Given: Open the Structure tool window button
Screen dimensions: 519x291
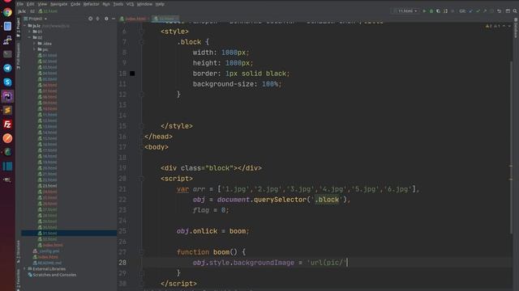Looking at the screenshot, I should coord(18,251).
